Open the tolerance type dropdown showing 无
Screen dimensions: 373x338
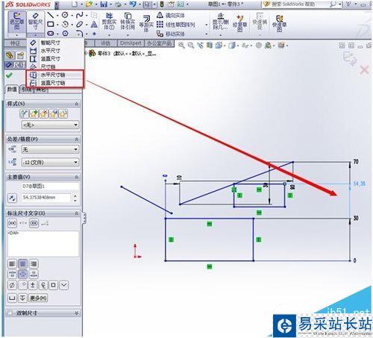[x=51, y=149]
